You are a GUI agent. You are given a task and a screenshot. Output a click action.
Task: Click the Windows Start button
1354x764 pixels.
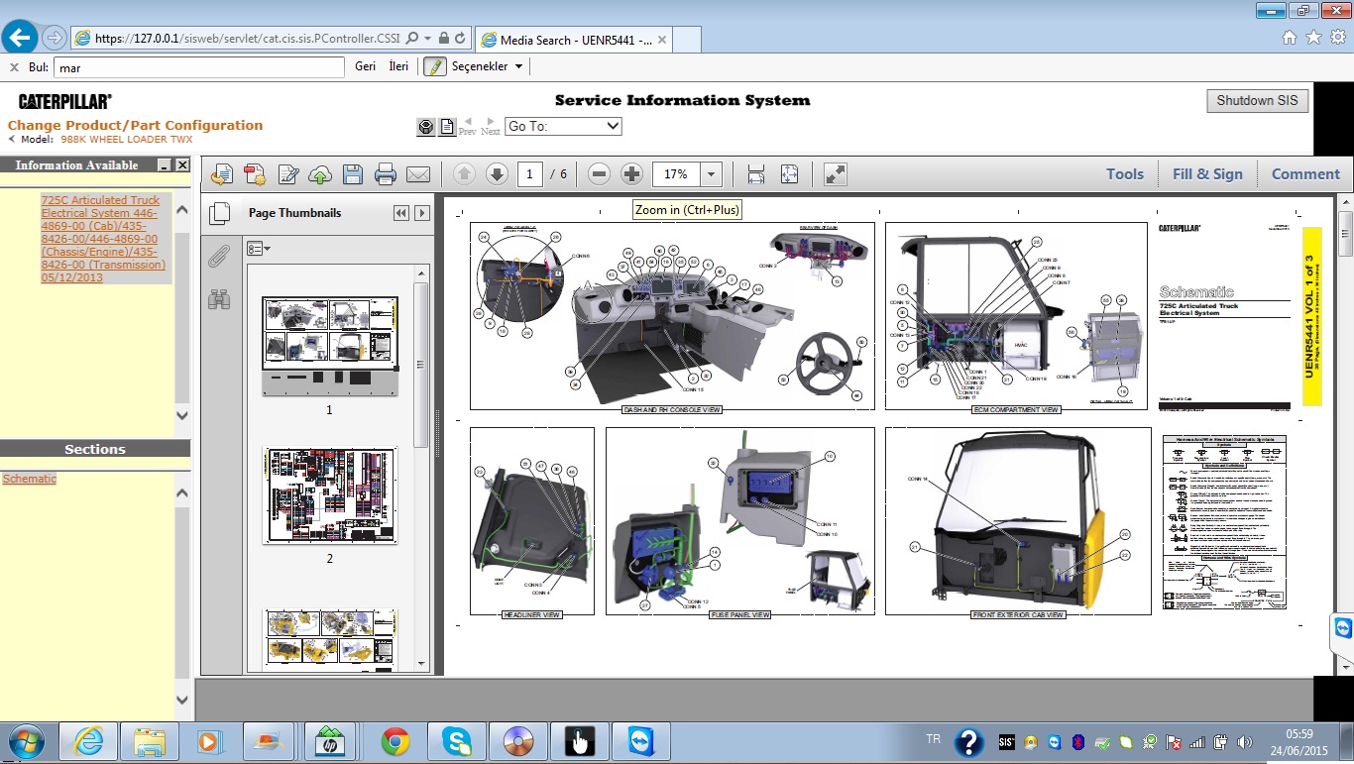tap(24, 742)
